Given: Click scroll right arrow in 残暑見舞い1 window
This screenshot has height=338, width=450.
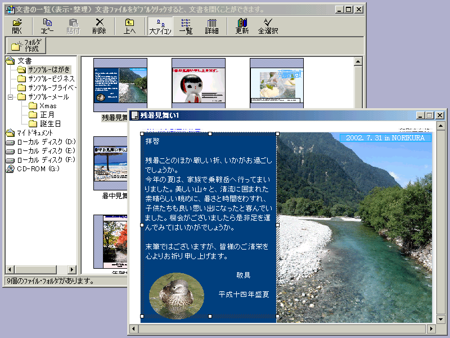Looking at the screenshot, I should pos(431,328).
